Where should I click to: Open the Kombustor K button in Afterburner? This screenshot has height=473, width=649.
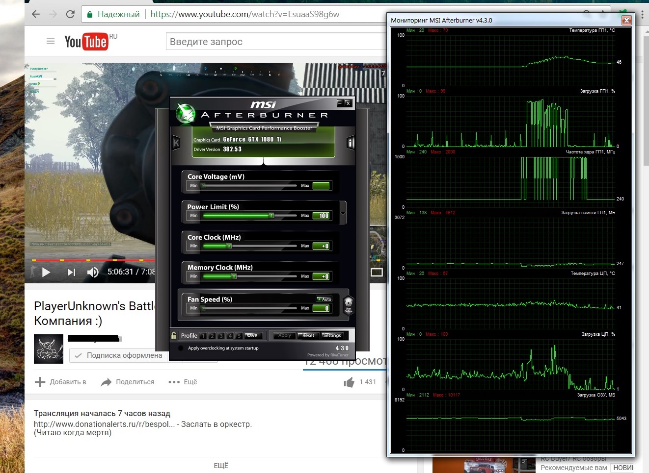[x=176, y=143]
